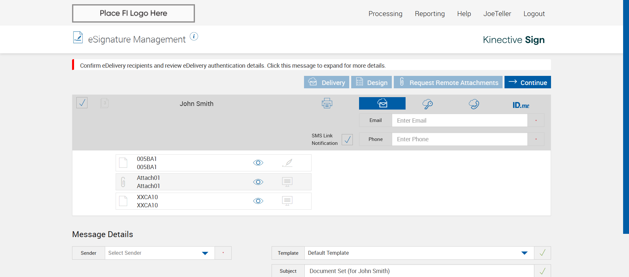Click the Continue button
This screenshot has height=277, width=629.
[x=528, y=82]
